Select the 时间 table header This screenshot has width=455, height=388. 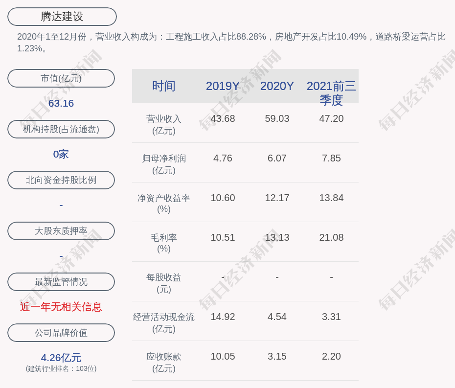tap(164, 86)
